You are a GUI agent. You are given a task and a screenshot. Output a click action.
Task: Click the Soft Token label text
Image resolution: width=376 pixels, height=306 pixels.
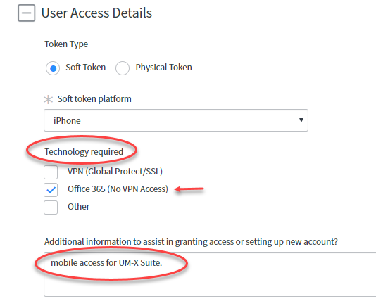[86, 68]
